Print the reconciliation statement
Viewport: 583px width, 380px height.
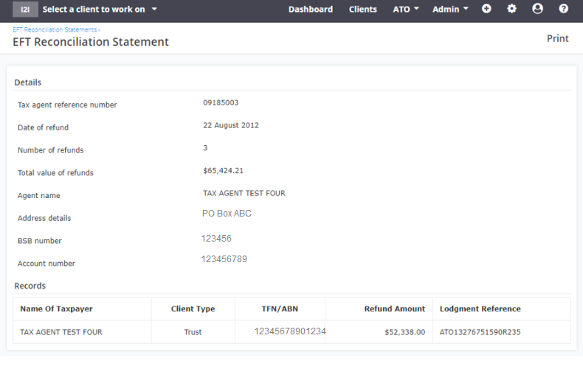557,38
